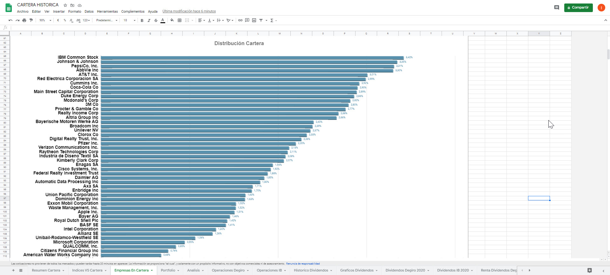
Task: Open the Complementos menu
Action: click(x=133, y=11)
